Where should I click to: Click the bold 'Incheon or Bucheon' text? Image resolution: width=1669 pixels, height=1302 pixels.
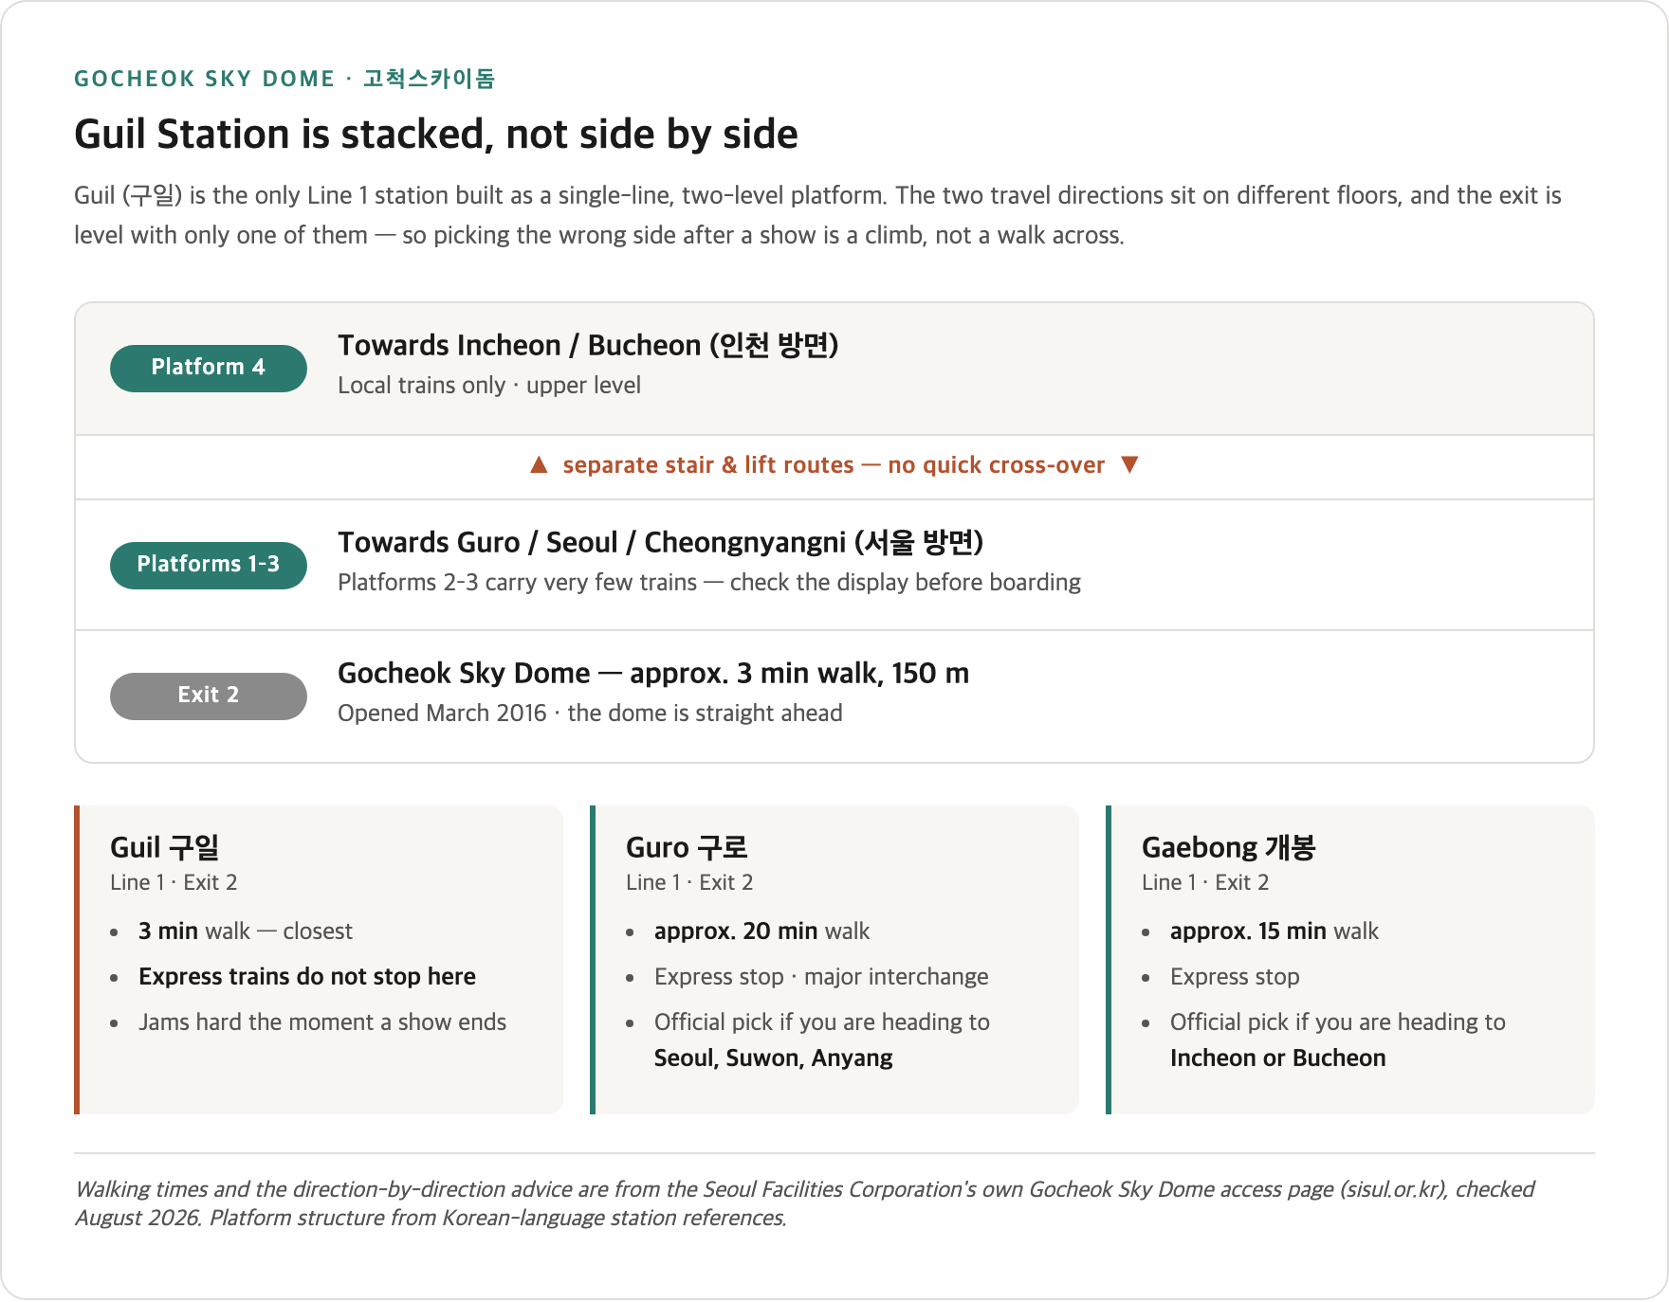point(1278,1058)
